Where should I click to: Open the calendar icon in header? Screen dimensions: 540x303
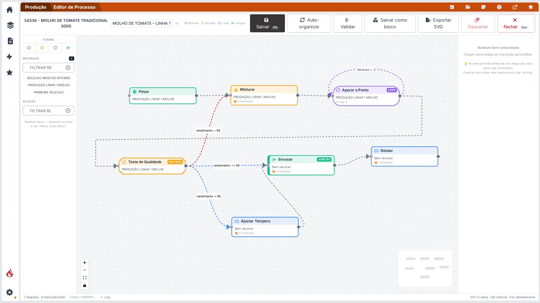click(x=452, y=7)
